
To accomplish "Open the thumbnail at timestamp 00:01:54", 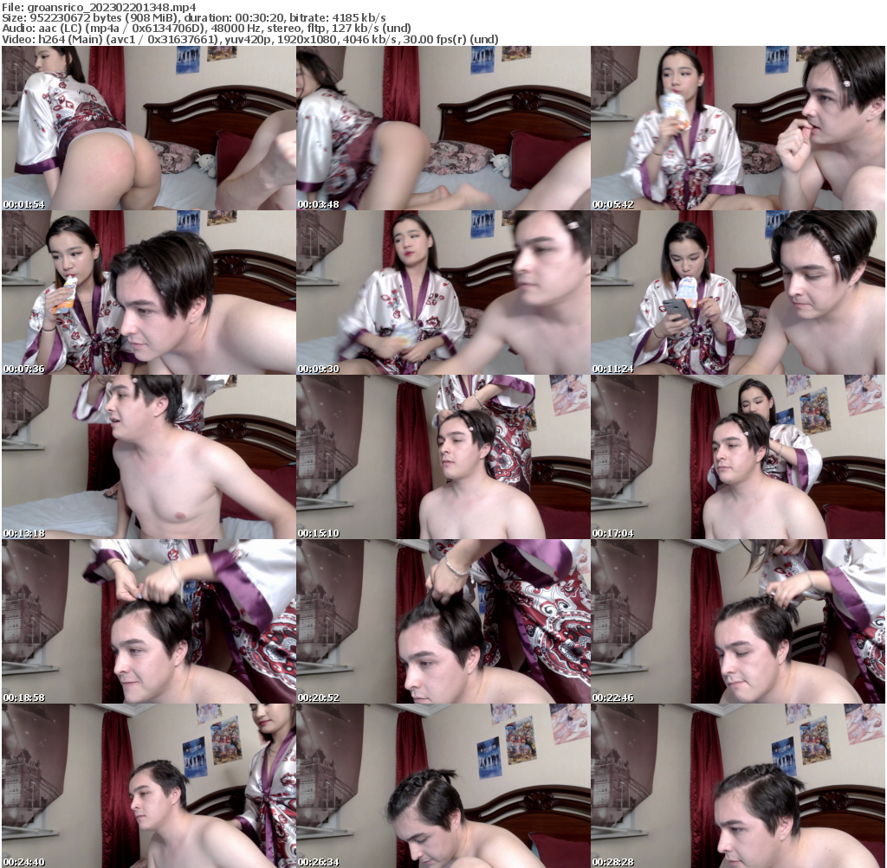I will point(148,128).
